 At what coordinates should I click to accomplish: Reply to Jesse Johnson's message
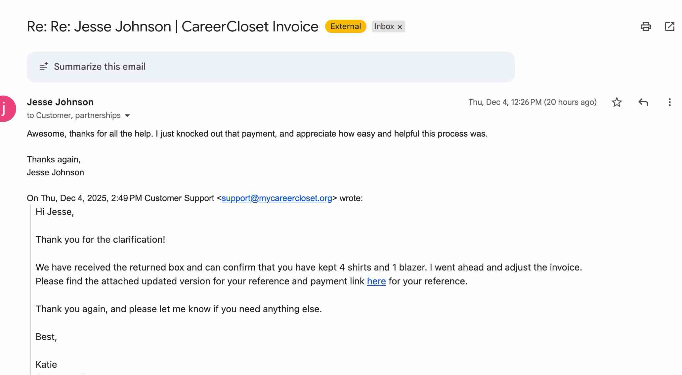[x=643, y=102]
